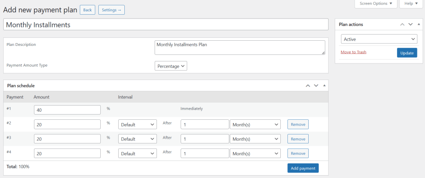Viewport: 425px width, 178px height.
Task: Focus the payment #1 amount field
Action: [x=68, y=110]
